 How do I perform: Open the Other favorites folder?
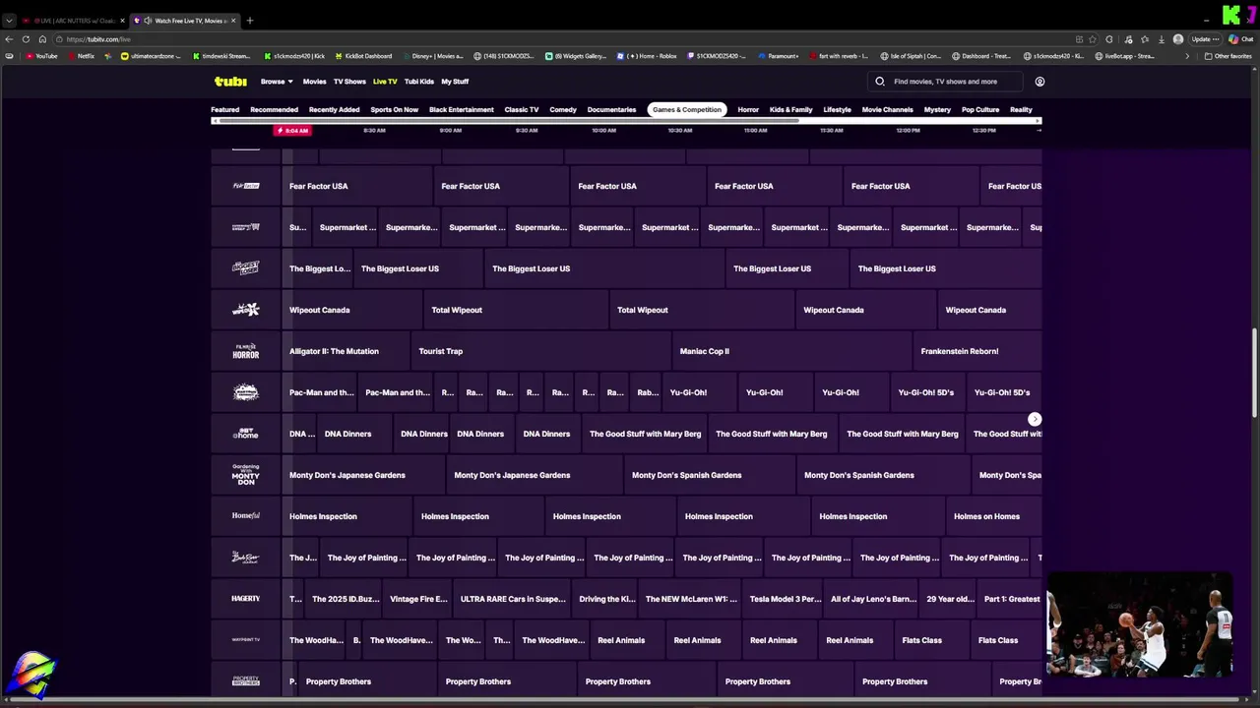pos(1227,56)
